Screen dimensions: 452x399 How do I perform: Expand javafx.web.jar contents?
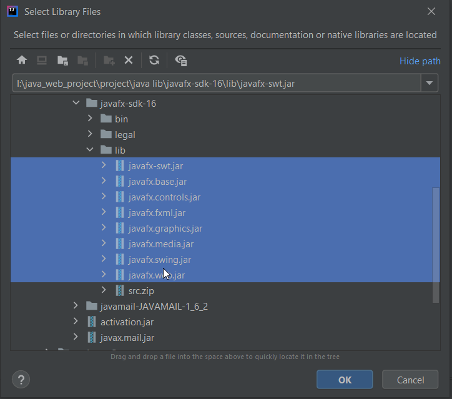coord(104,274)
